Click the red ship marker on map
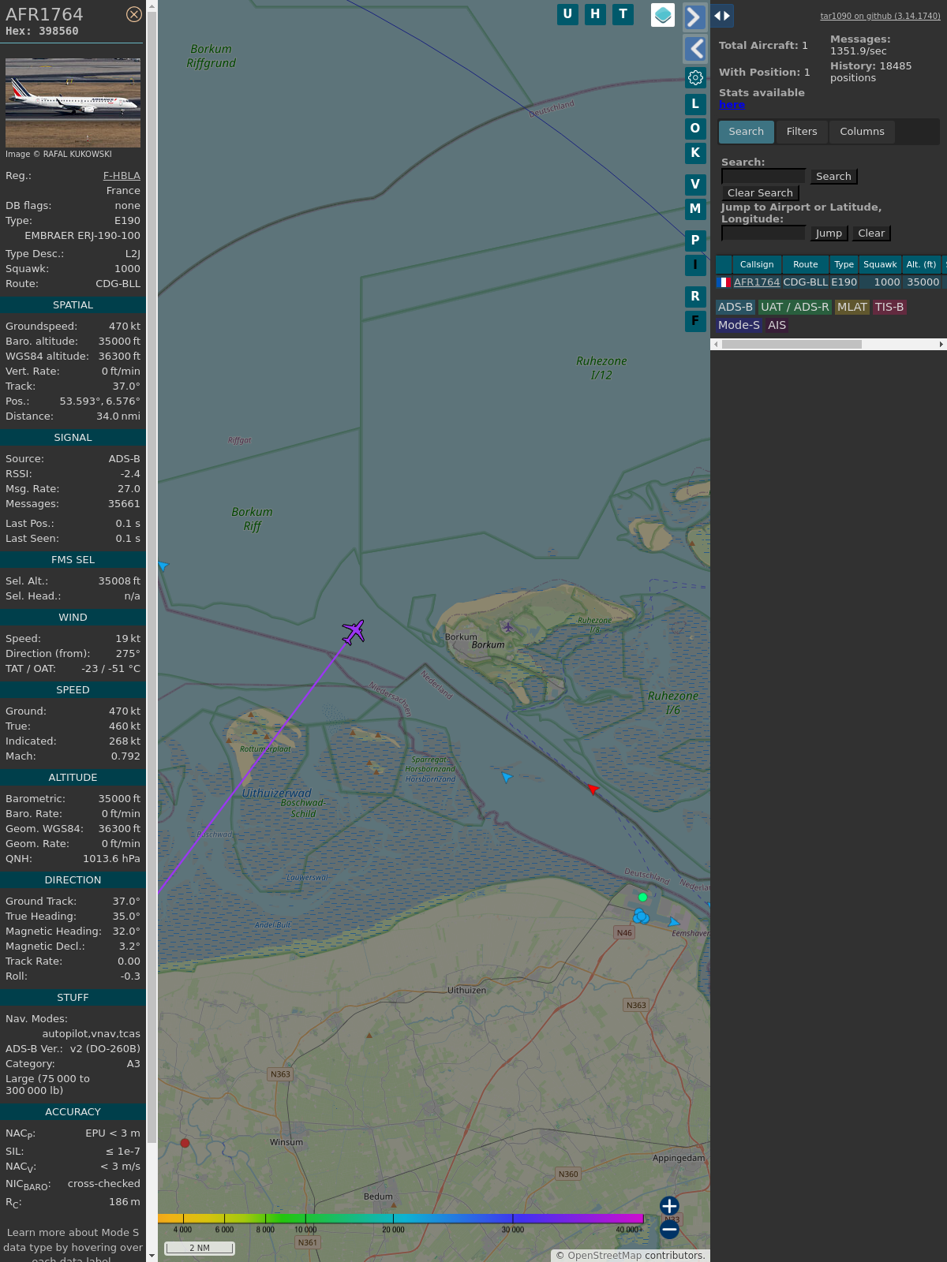This screenshot has width=947, height=1262. [593, 789]
